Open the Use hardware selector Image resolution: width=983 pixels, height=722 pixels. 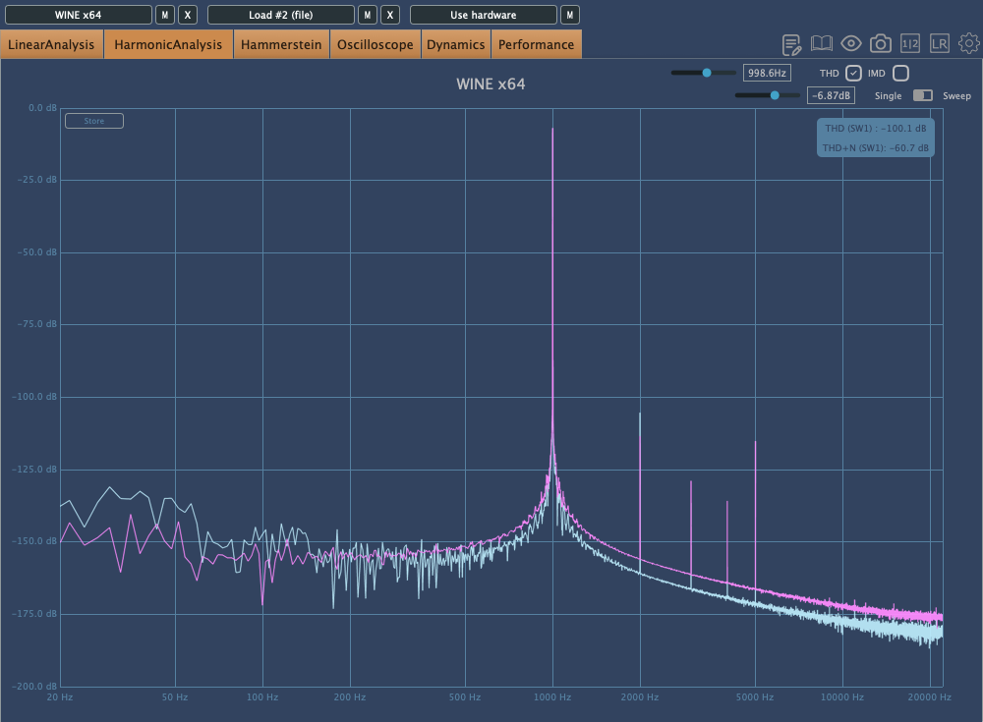point(483,15)
